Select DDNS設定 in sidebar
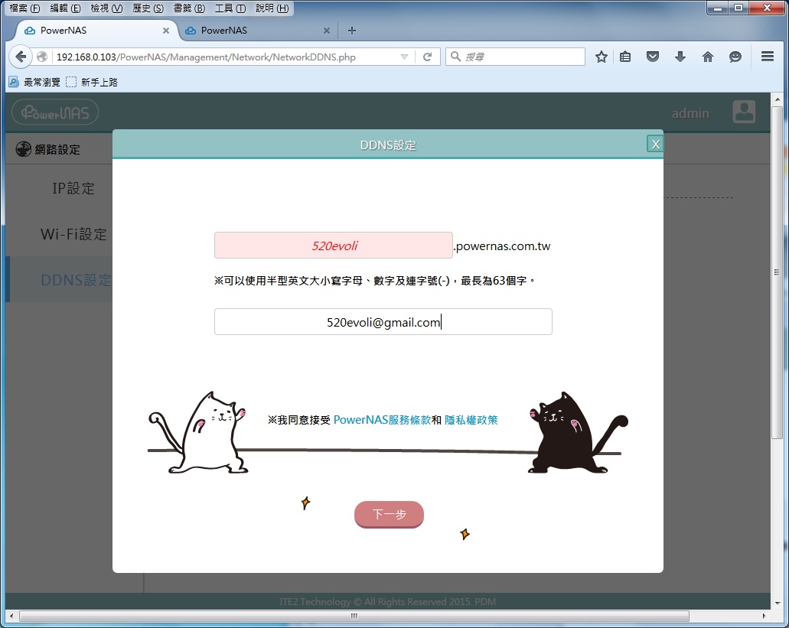 [x=60, y=279]
